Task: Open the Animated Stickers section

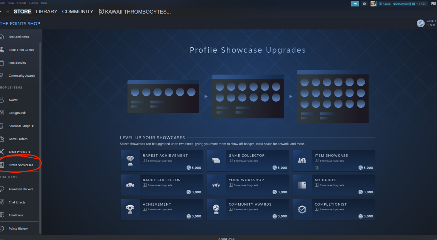Action: (20, 189)
